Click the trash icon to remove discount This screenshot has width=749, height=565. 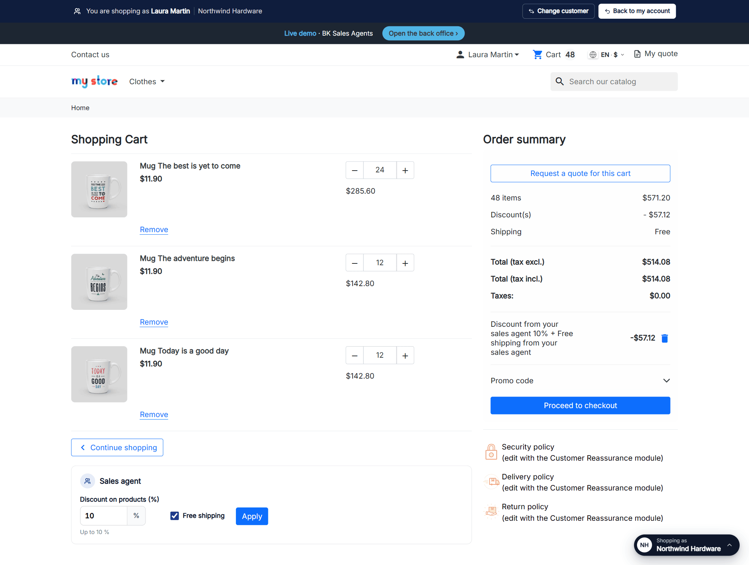click(x=665, y=338)
